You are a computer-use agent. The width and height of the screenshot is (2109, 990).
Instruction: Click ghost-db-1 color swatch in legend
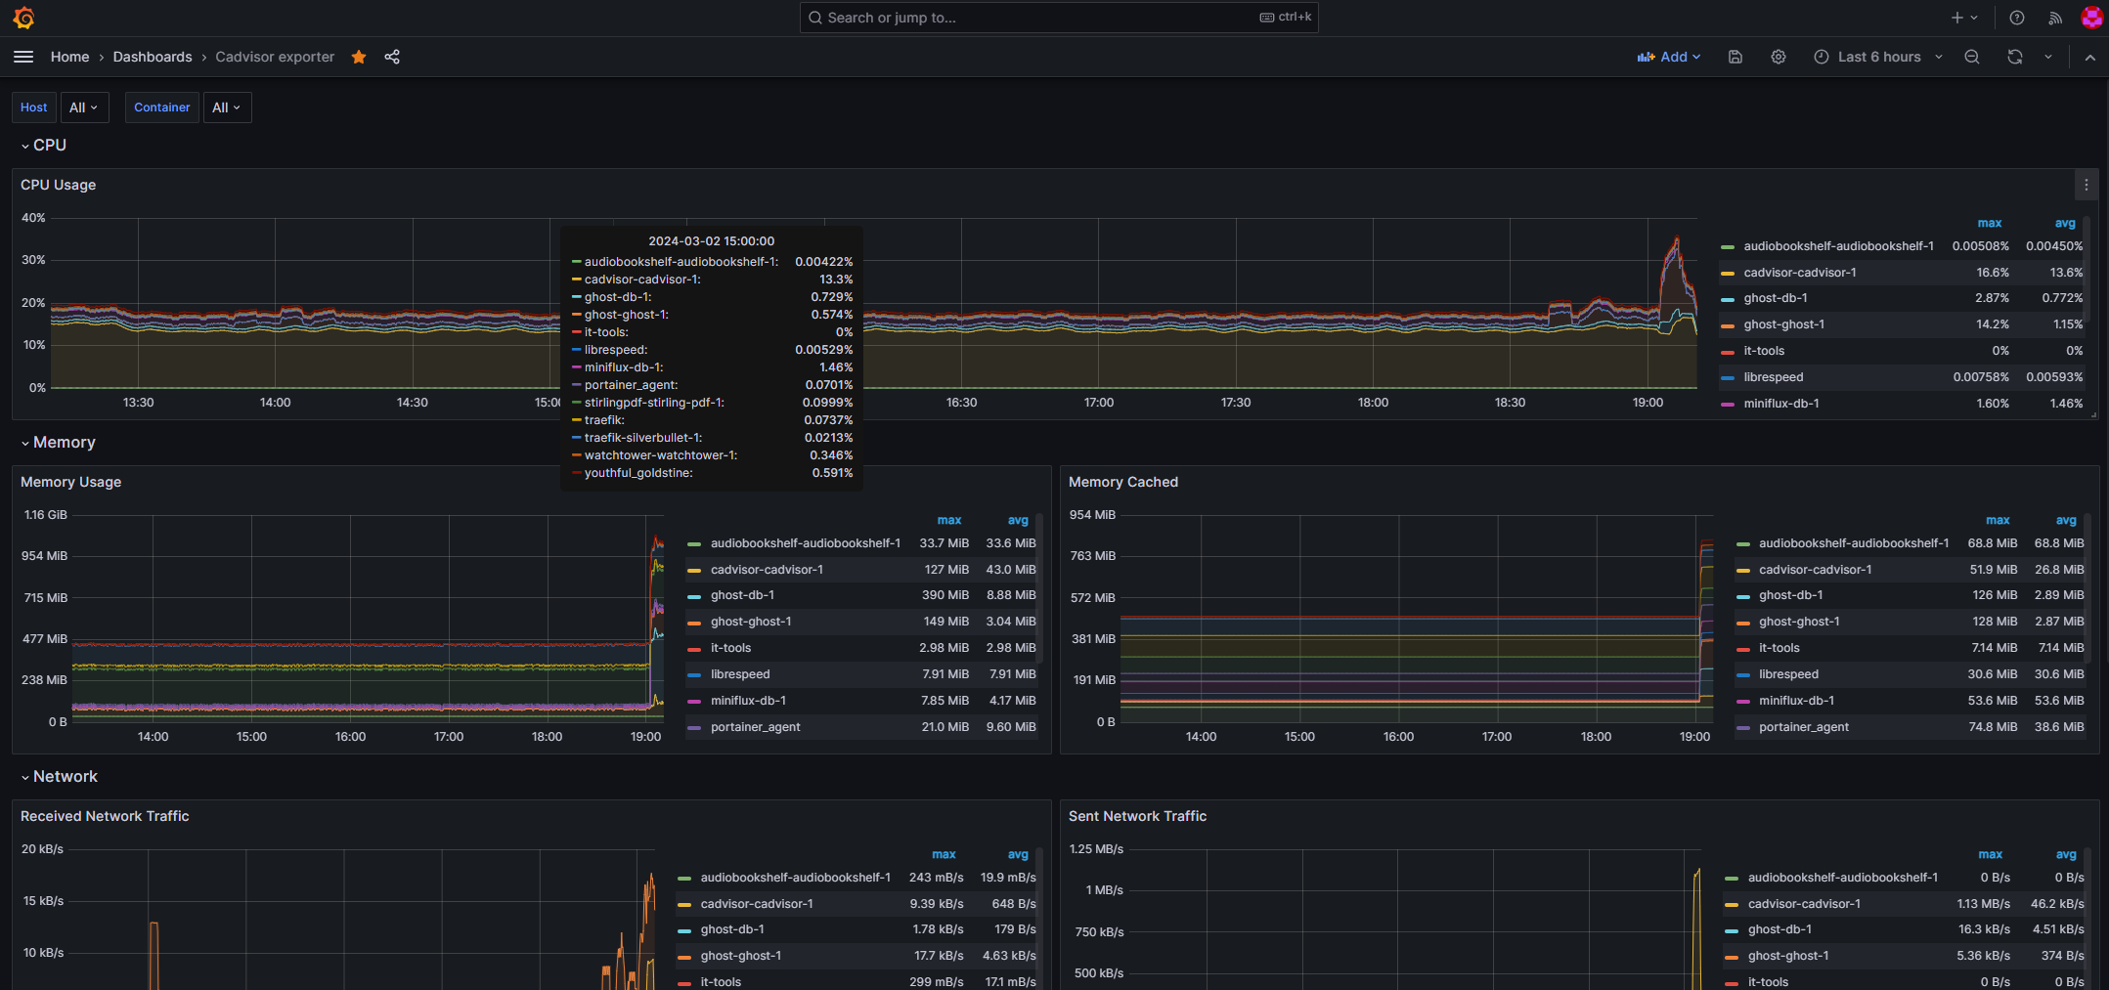tap(1727, 298)
